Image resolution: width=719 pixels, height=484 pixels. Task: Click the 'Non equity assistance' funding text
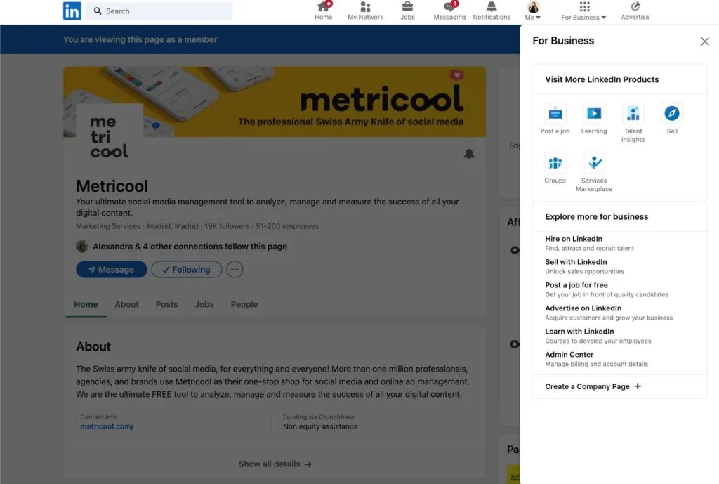point(320,426)
